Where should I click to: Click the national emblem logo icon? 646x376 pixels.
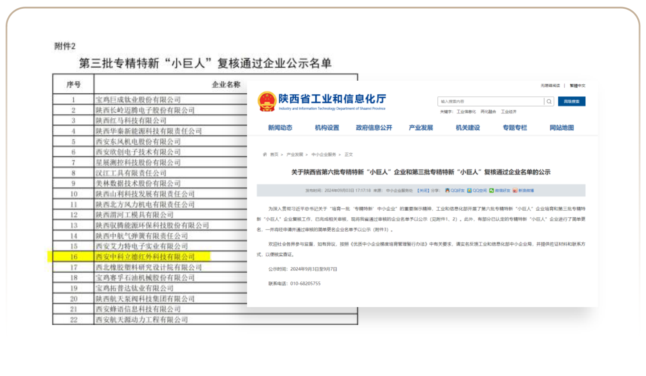click(266, 102)
